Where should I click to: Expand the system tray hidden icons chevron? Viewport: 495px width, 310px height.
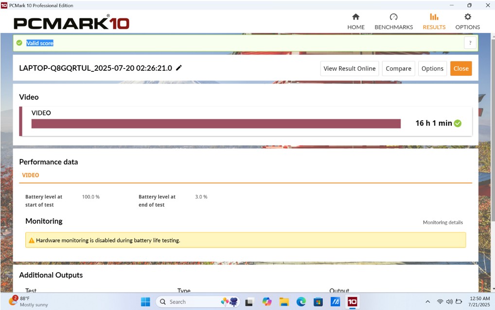click(x=427, y=302)
